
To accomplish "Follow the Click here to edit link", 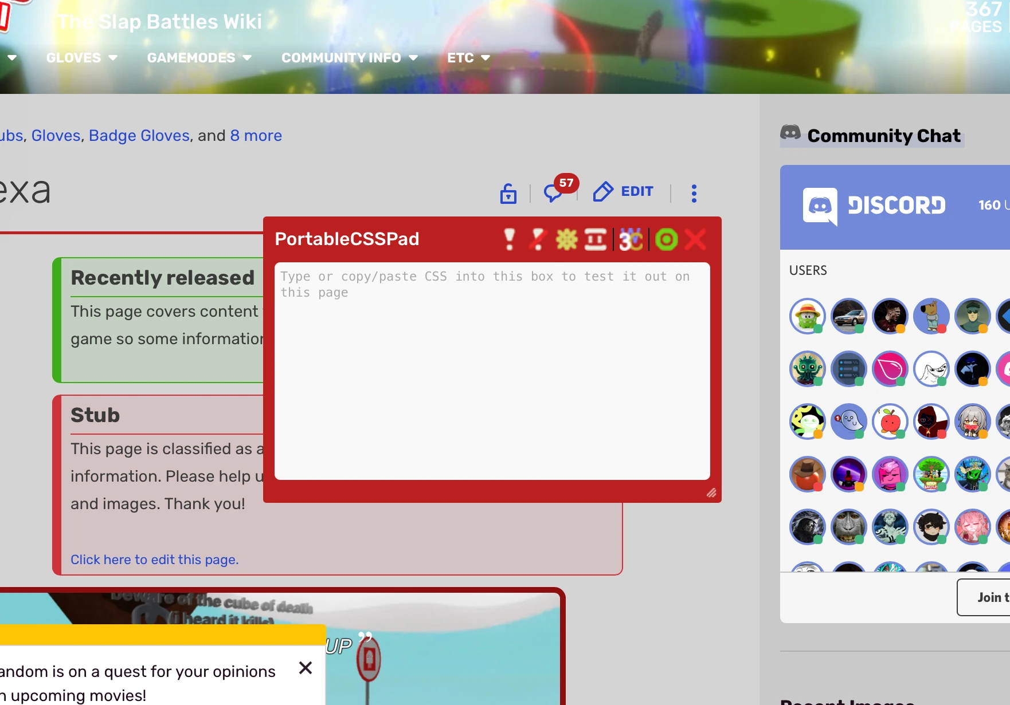I will (x=155, y=560).
